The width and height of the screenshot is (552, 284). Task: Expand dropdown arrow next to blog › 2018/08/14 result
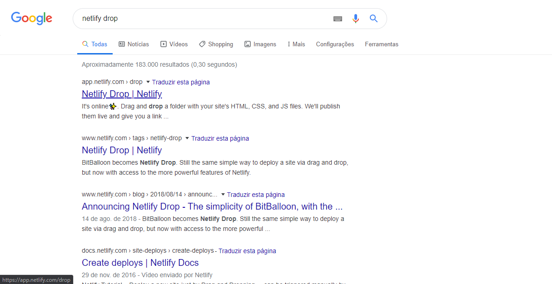tap(223, 195)
